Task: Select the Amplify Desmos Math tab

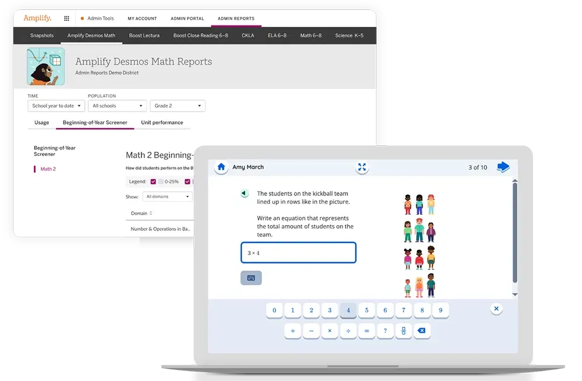Action: 91,35
